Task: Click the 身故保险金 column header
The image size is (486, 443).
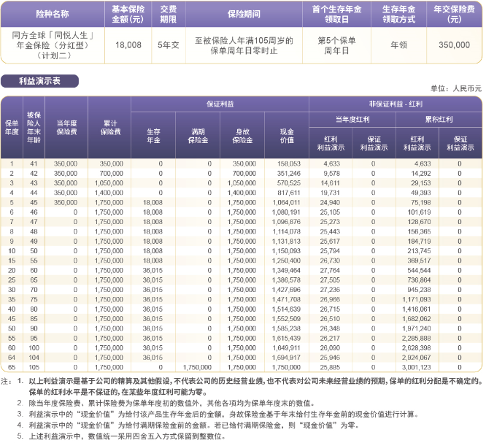Action: [242, 135]
